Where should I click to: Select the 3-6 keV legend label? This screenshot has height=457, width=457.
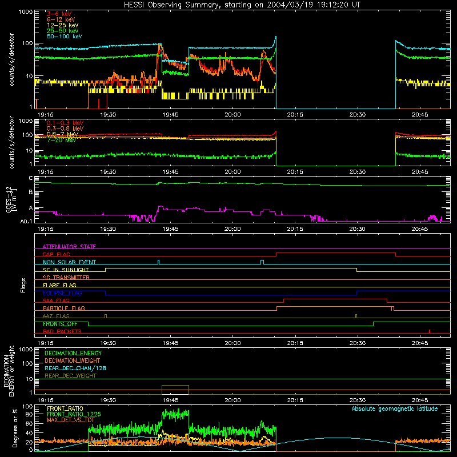pyautogui.click(x=59, y=14)
